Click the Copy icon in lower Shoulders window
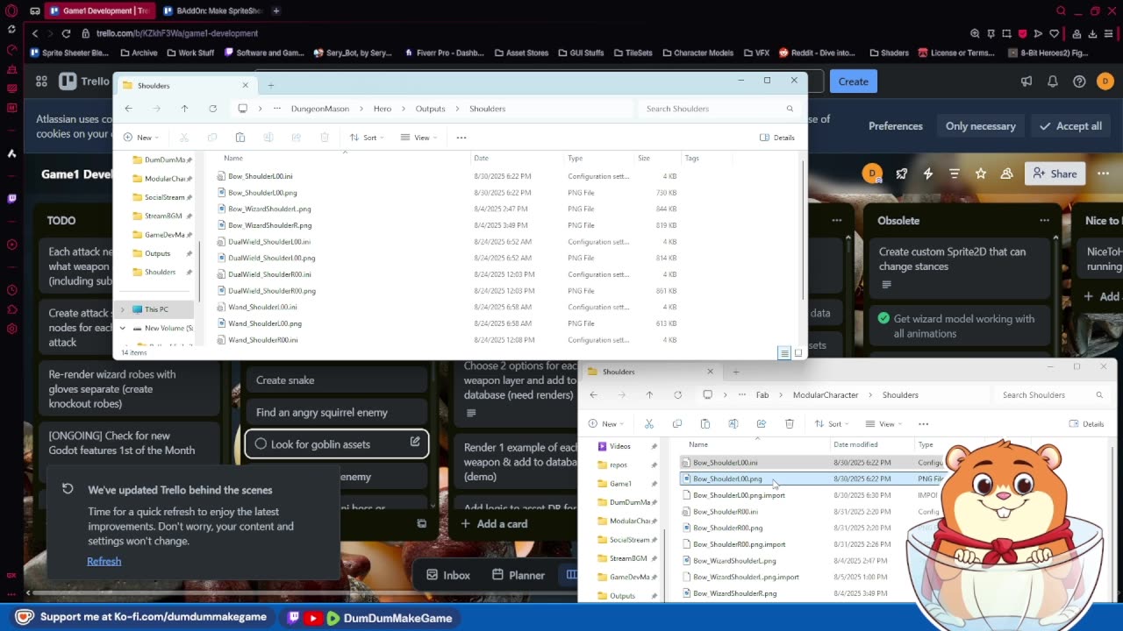Viewport: 1123px width, 631px height. click(677, 424)
